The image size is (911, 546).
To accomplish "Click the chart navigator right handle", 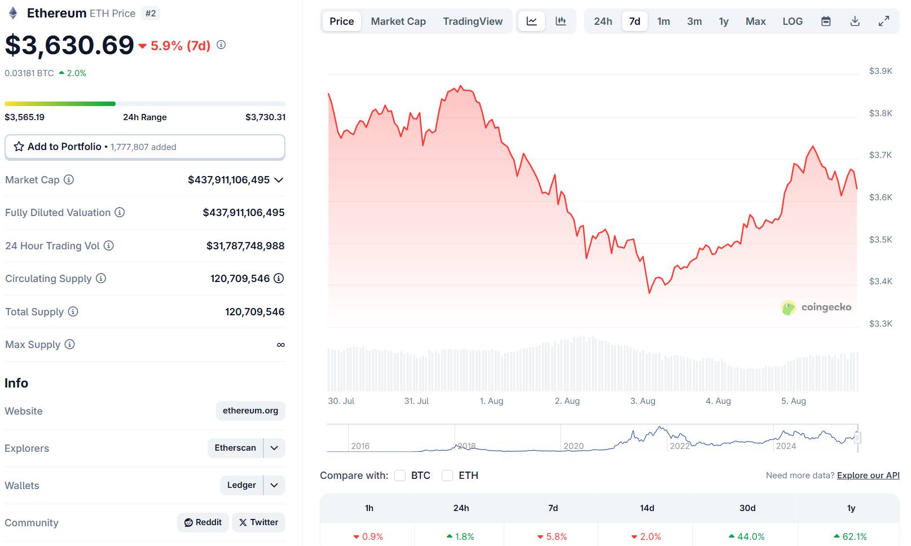I will [857, 438].
